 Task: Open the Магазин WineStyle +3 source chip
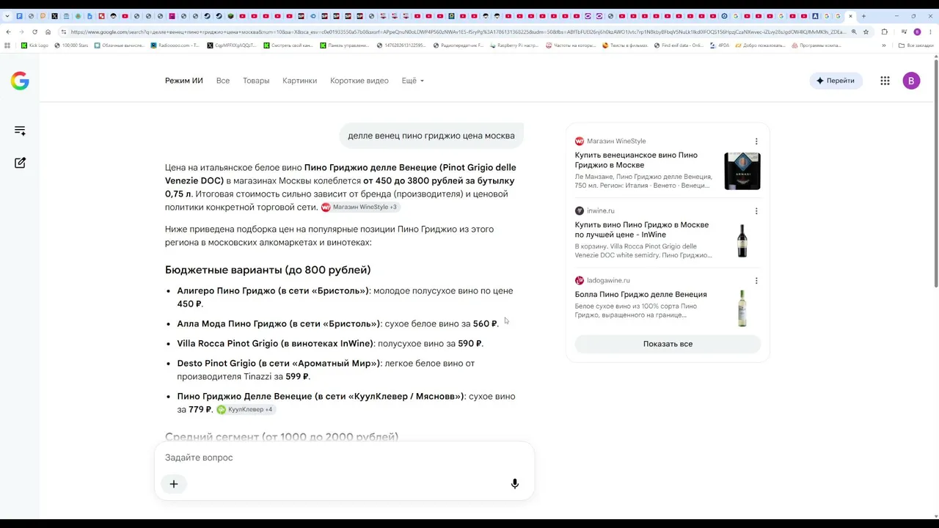point(359,208)
